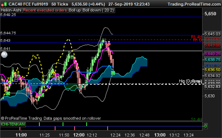Click the 5,643.00 red price tag
Screen dimensions: 222x138
[x=212, y=45]
